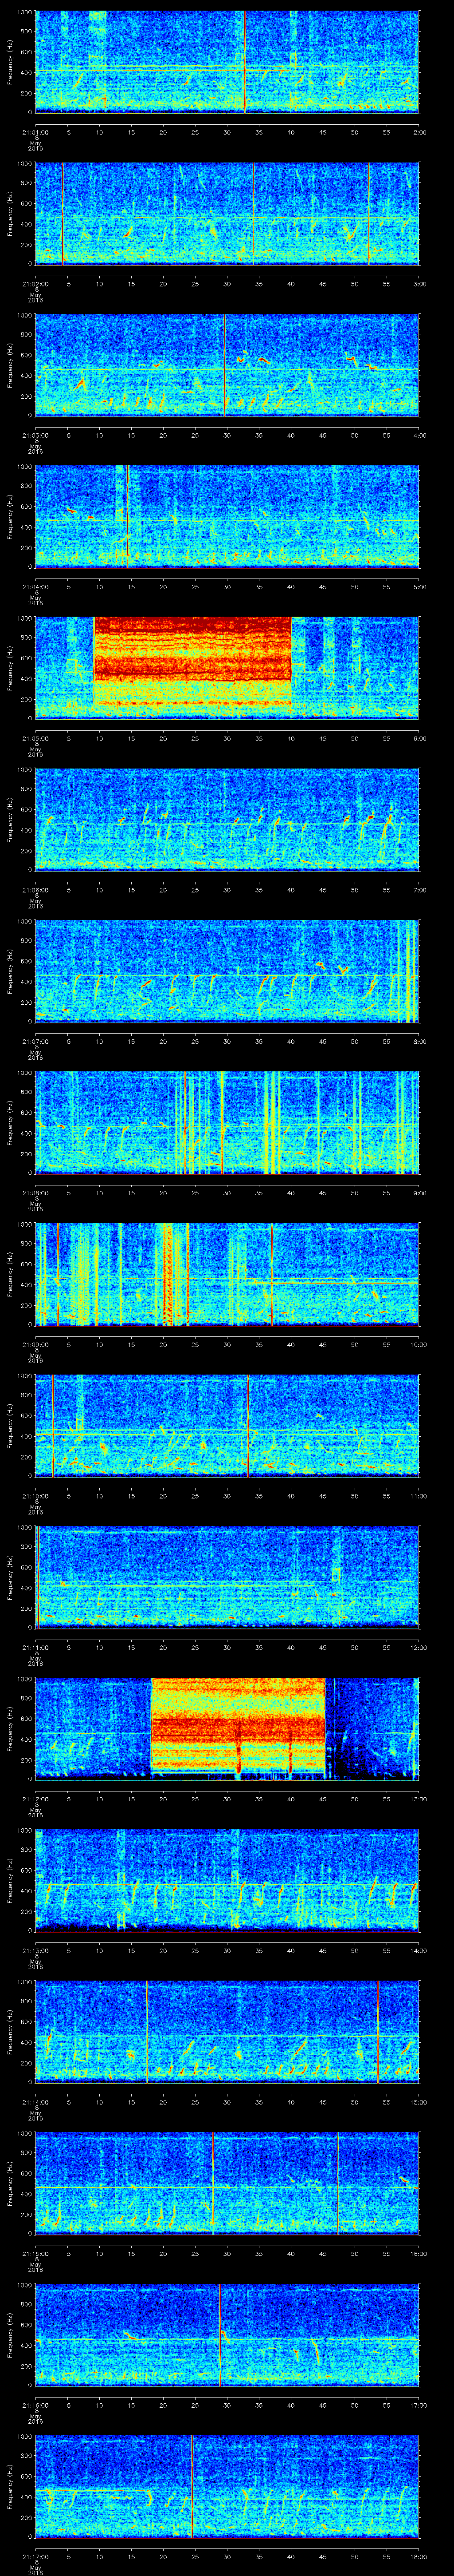Click the 21:12:00 start time label
454x2576 pixels.
click(x=35, y=1799)
